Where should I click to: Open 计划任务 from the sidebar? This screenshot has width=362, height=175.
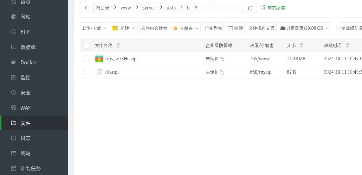(30, 168)
